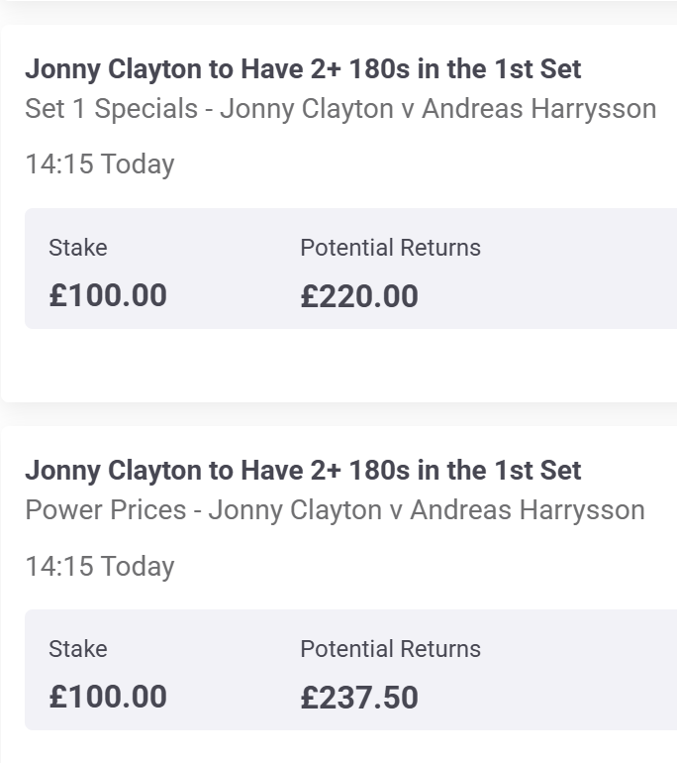Screen dimensions: 677x763
Task: Click Stake label in Power Prices bet
Action: (x=77, y=649)
